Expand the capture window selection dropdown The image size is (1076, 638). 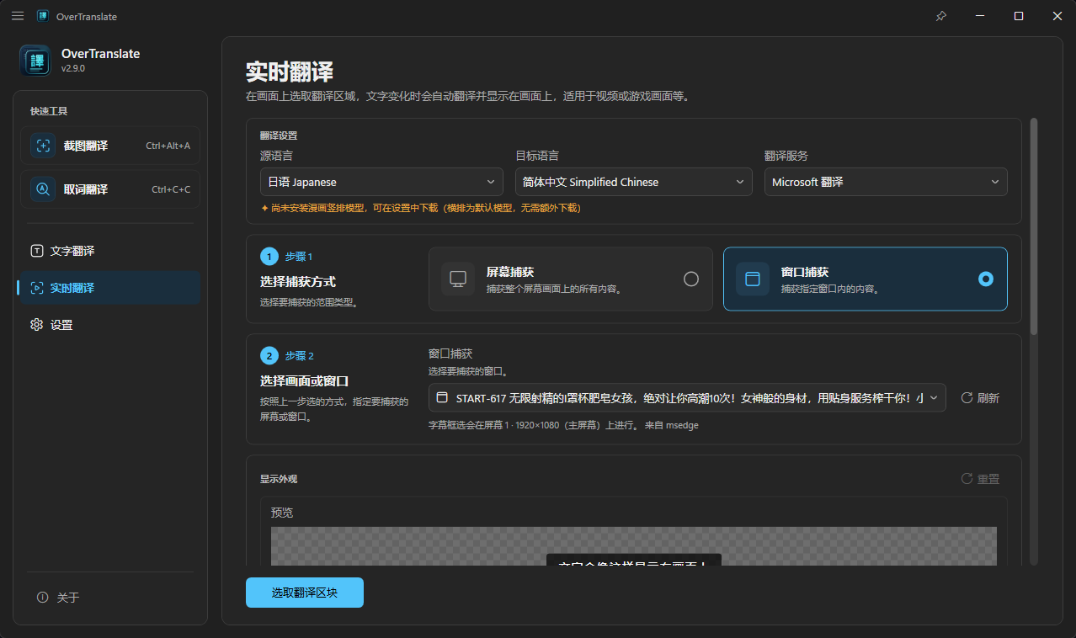click(x=687, y=398)
